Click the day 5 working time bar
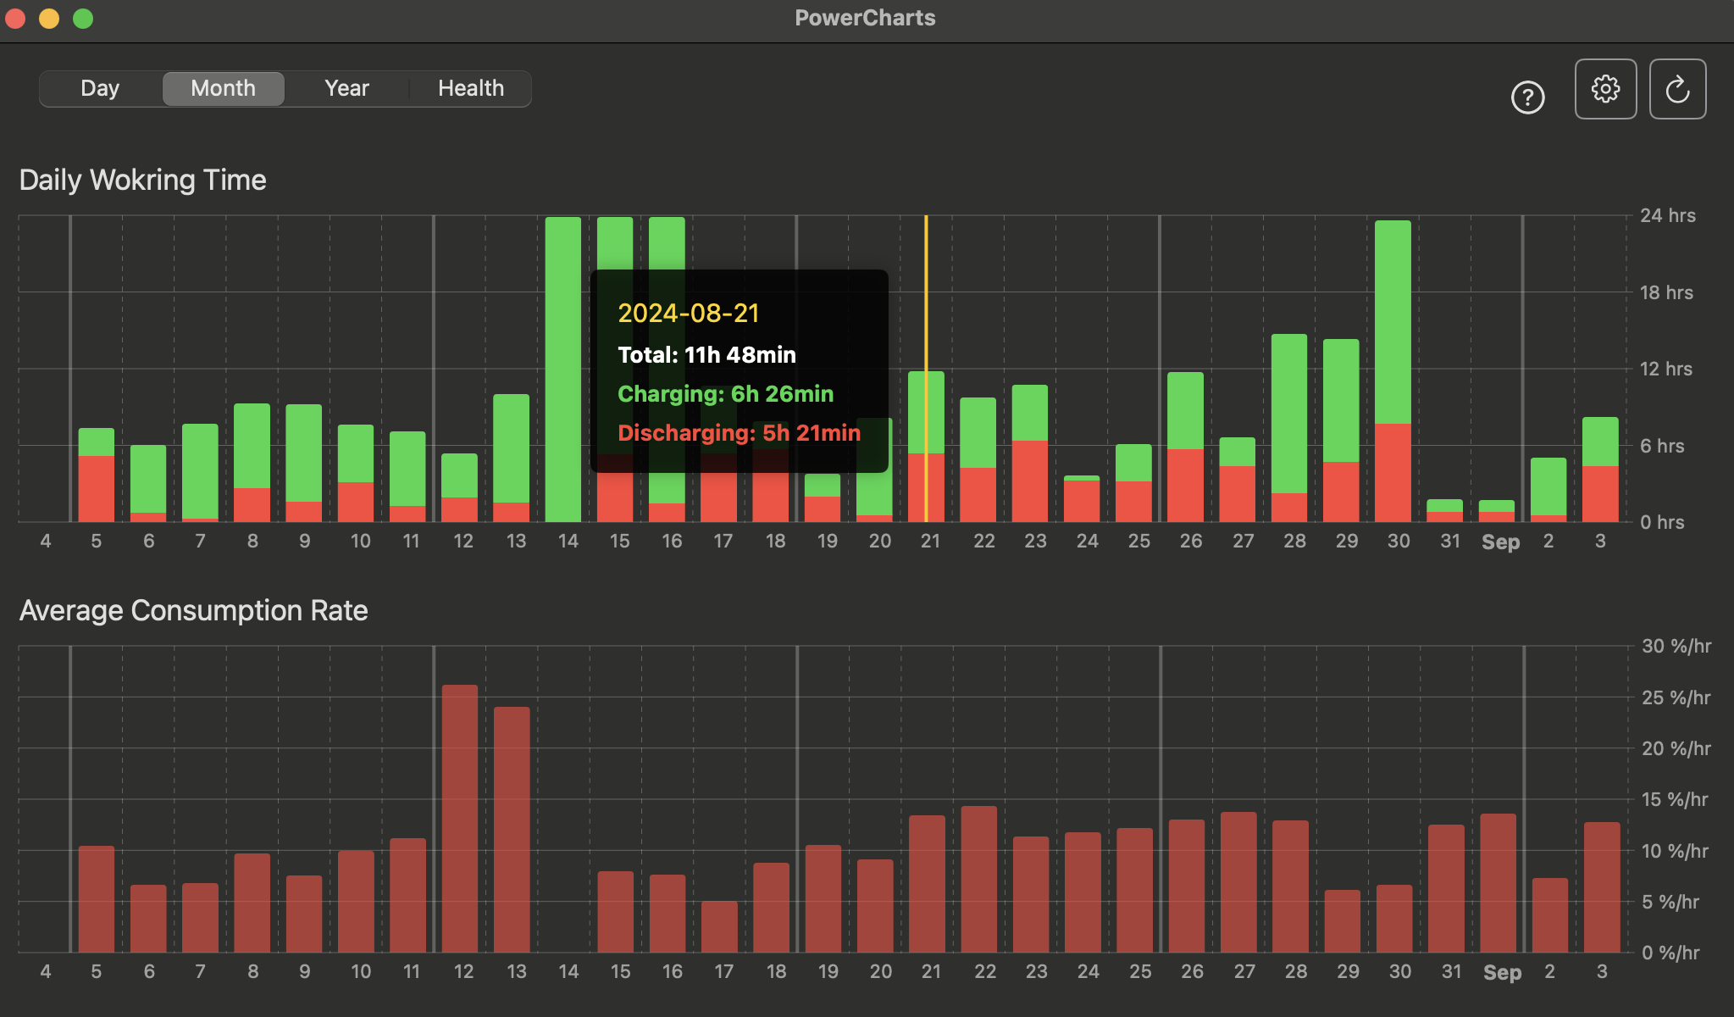 click(97, 475)
